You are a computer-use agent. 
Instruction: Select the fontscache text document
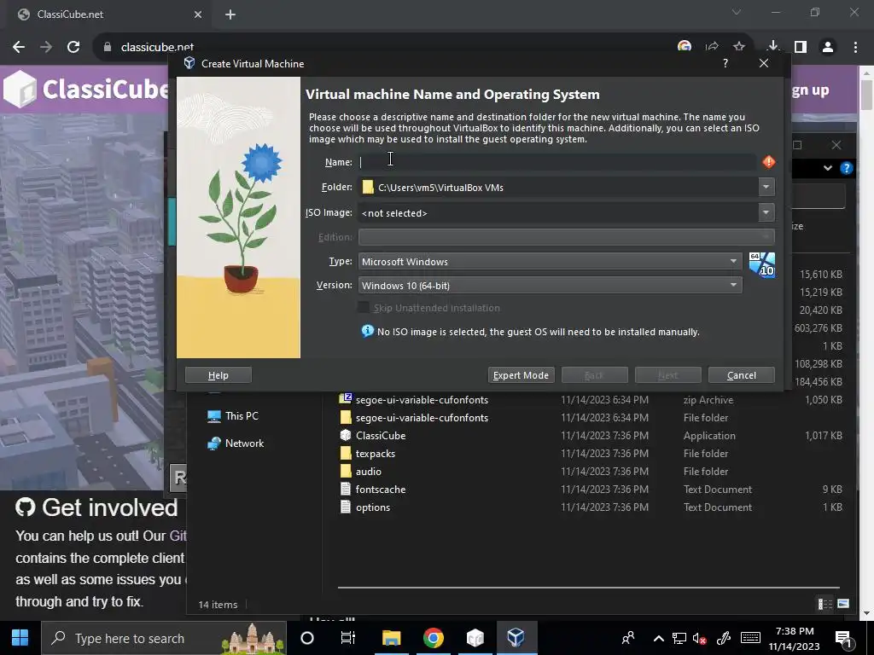click(380, 489)
